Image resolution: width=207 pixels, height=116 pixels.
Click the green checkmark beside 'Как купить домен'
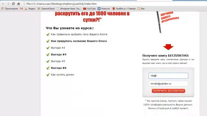tap(48, 75)
